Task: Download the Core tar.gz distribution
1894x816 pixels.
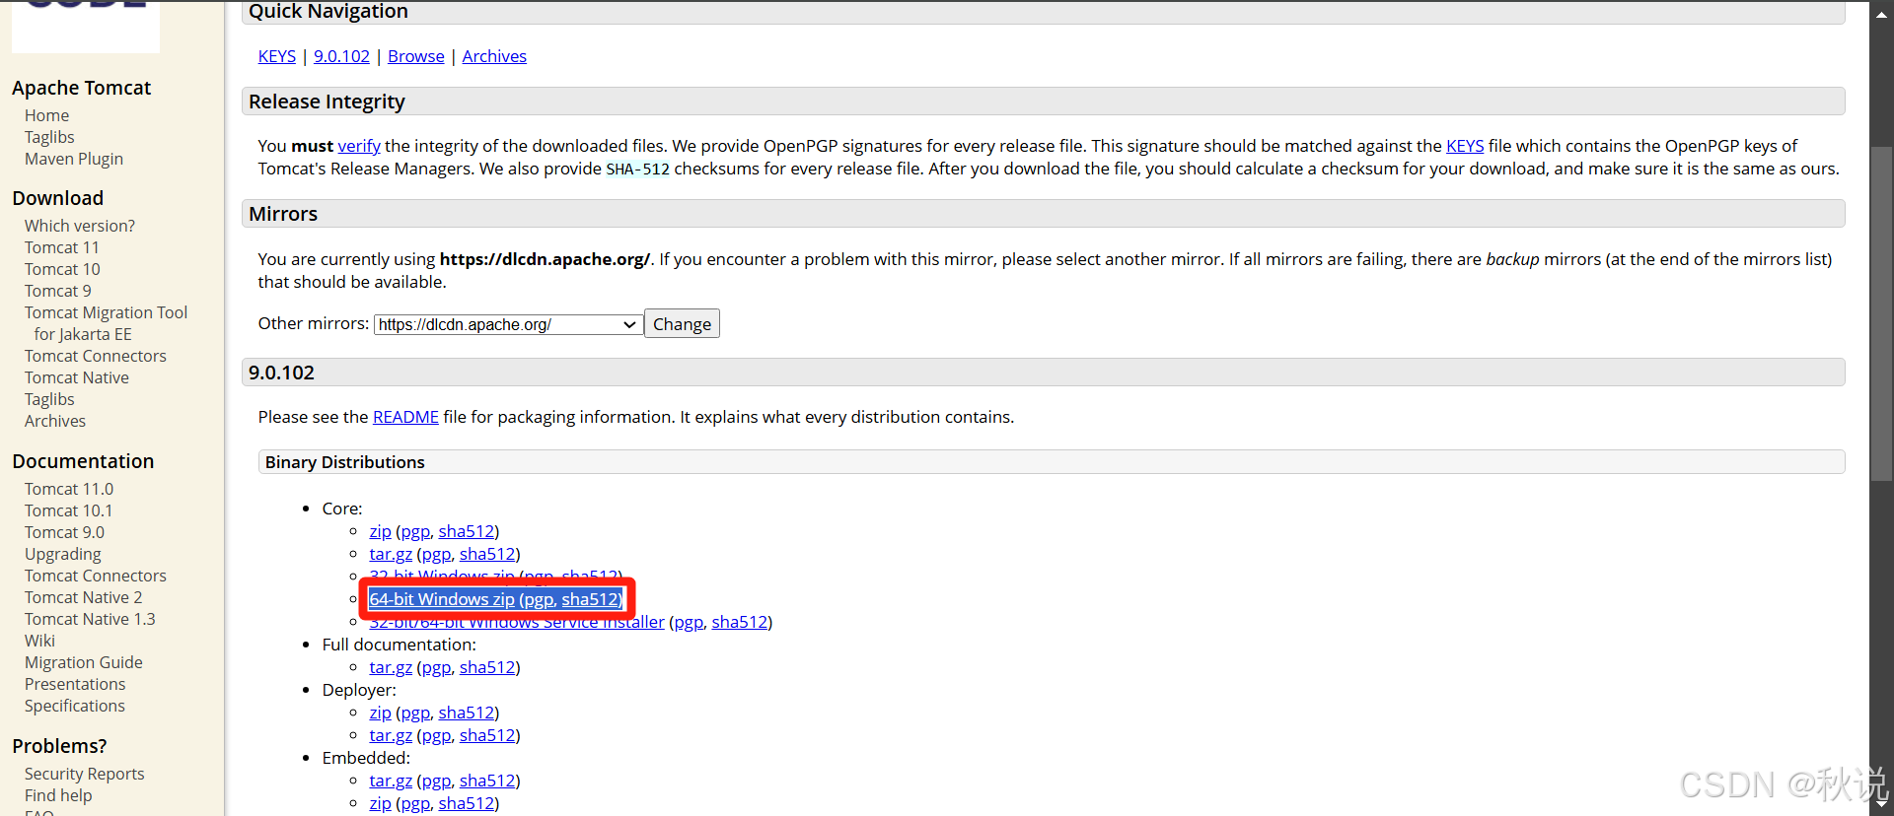Action: tap(391, 554)
